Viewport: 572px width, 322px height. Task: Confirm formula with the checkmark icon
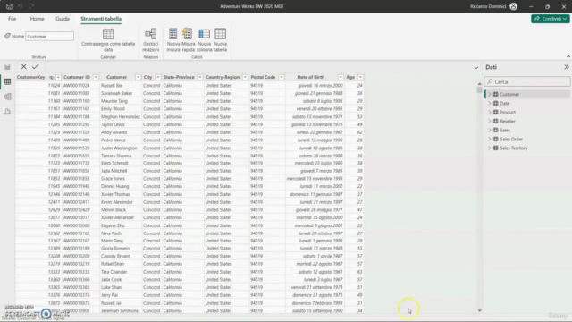coord(36,66)
